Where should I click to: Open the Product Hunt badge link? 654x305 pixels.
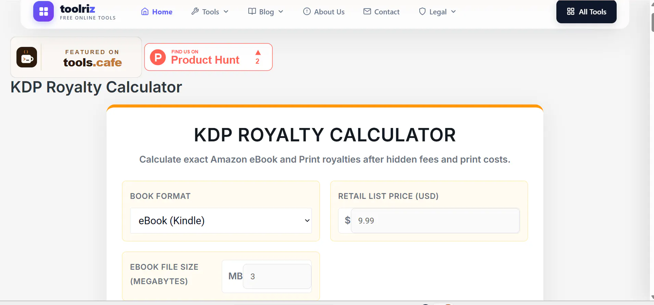[208, 57]
